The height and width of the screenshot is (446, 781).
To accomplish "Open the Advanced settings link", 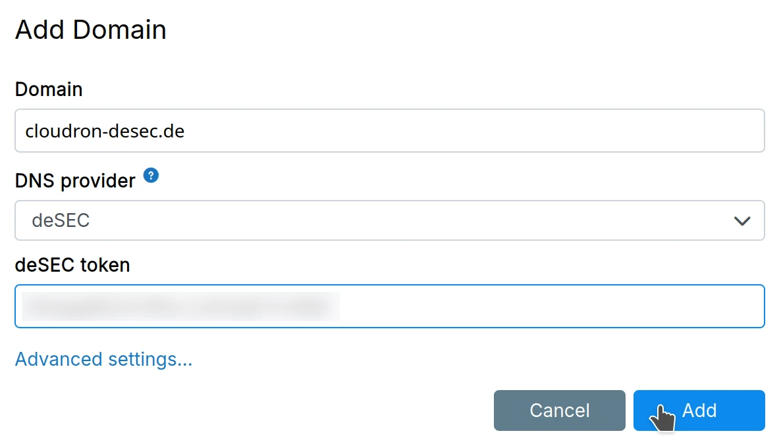I will pos(103,359).
